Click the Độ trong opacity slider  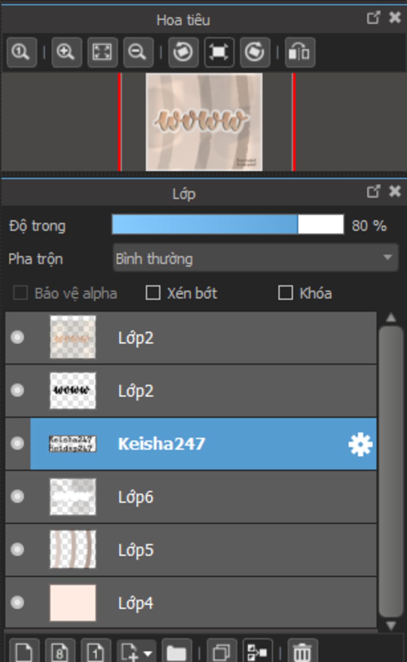pyautogui.click(x=228, y=225)
